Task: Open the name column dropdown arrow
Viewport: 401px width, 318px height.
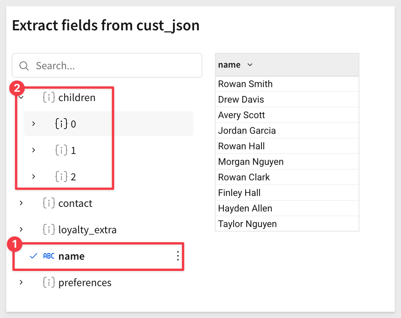Action: click(250, 65)
